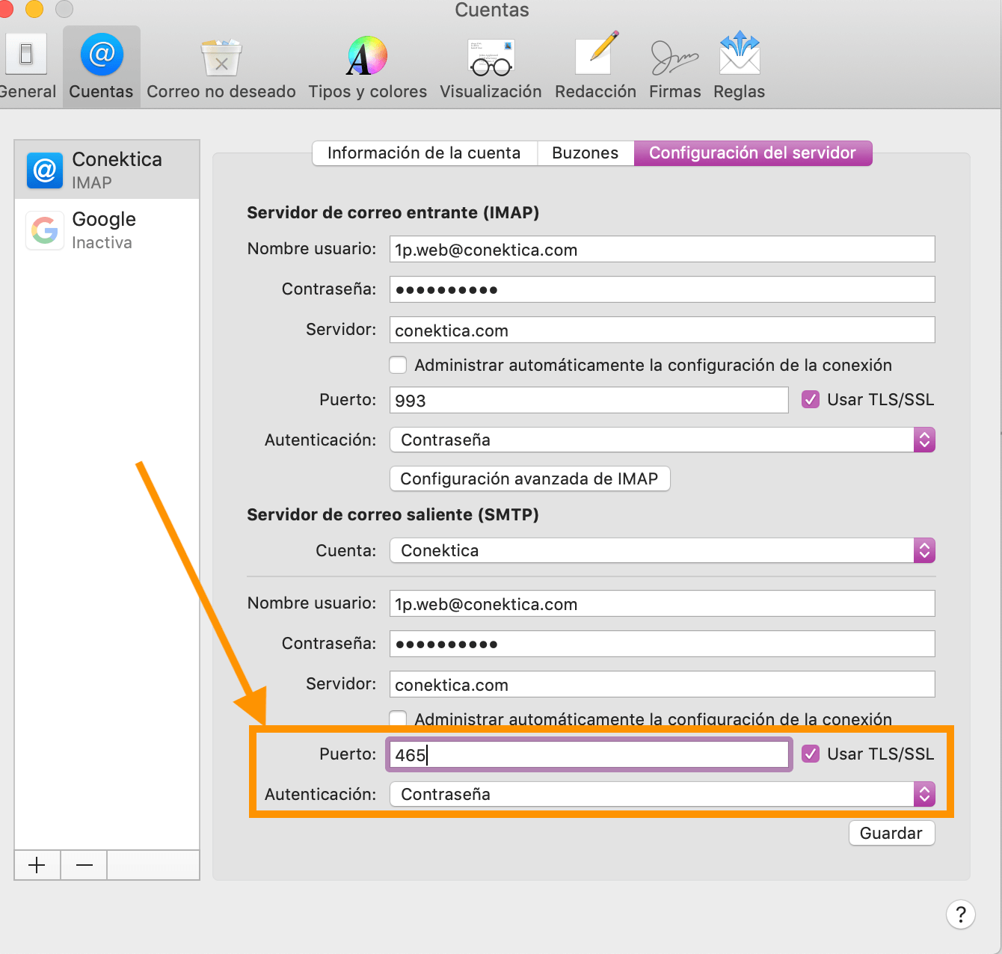Select the inactive Google account
1002x954 pixels.
(107, 230)
